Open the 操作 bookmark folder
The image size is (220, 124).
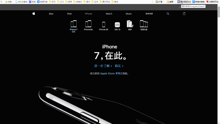coord(87,2)
